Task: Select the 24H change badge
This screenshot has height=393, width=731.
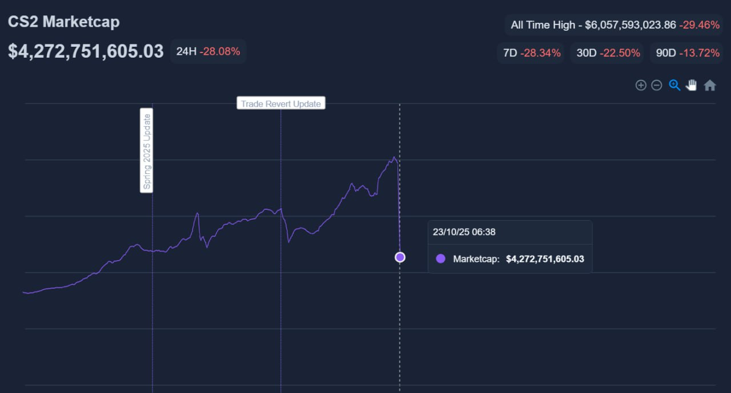Action: [208, 51]
